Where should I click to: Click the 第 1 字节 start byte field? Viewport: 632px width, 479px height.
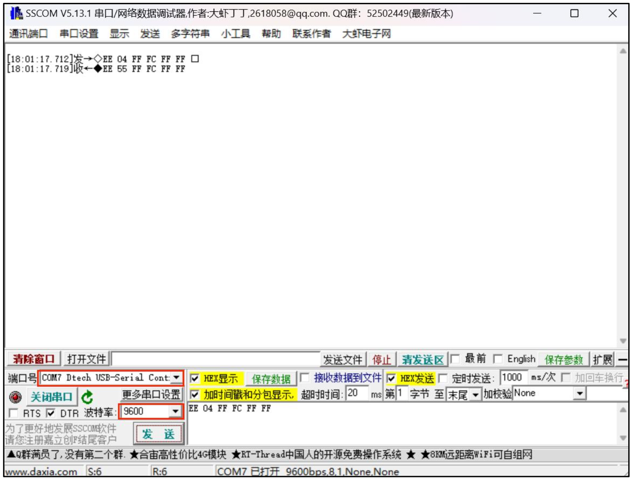point(402,394)
